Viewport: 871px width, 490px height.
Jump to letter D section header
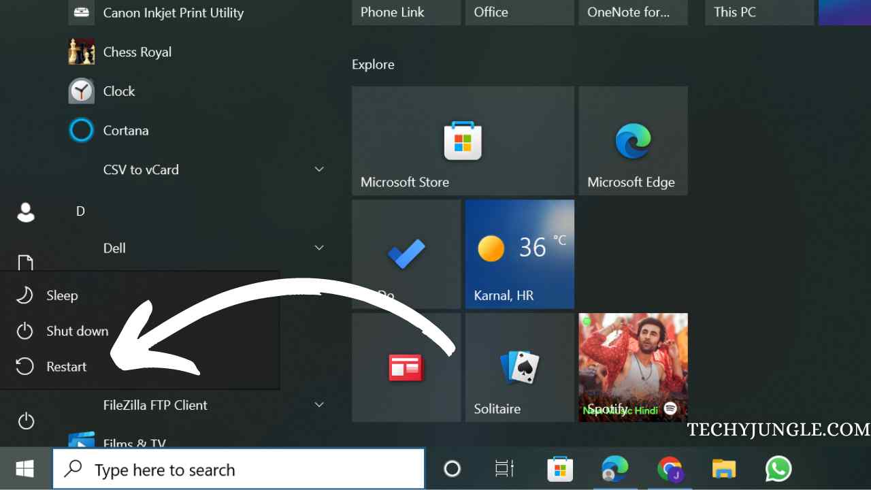click(x=80, y=212)
